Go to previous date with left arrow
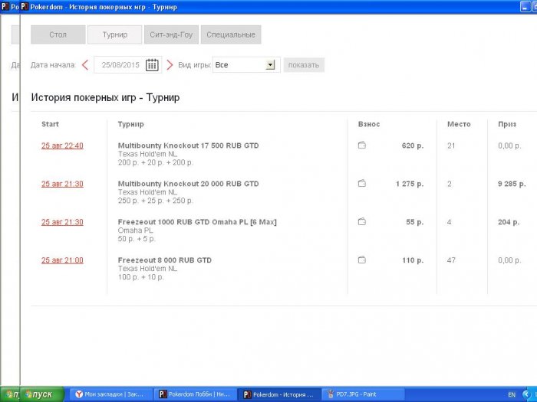537x402 pixels. (85, 65)
